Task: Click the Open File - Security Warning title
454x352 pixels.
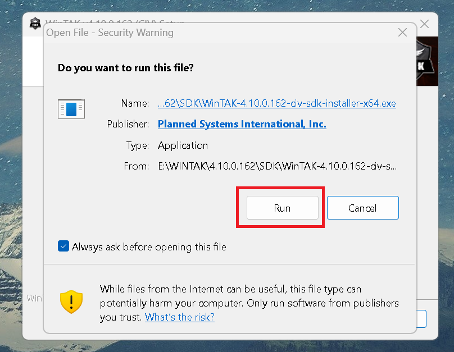Action: point(110,33)
